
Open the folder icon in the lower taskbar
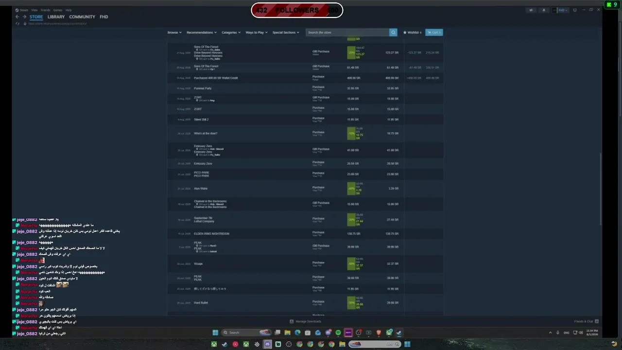[x=342, y=344]
